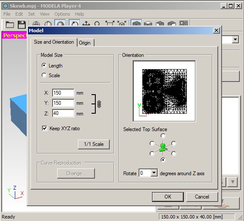Activate the move/pan arrows tool icon
244x221 pixels.
coord(86,23)
